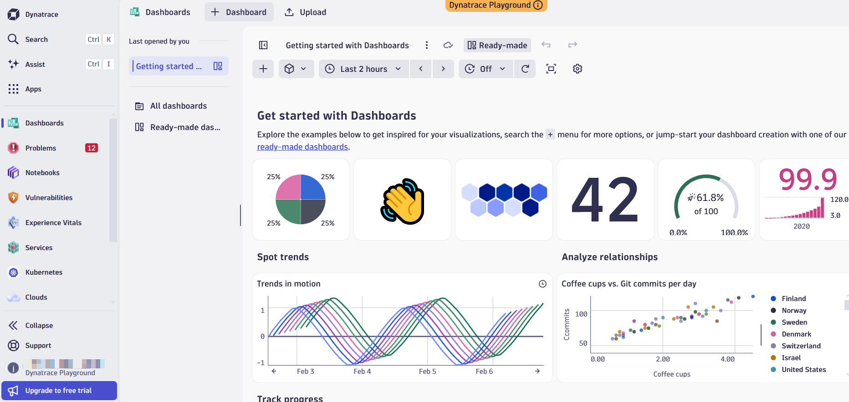Open Getting started recent dashboard
Image resolution: width=849 pixels, height=402 pixels.
pyautogui.click(x=179, y=66)
